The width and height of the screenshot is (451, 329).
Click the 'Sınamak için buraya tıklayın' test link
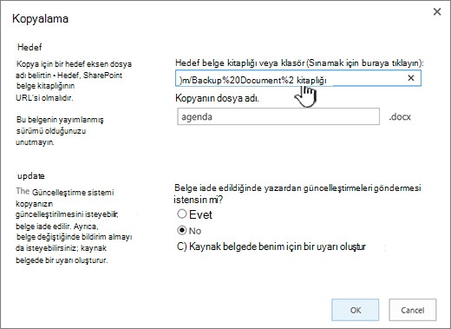(363, 63)
